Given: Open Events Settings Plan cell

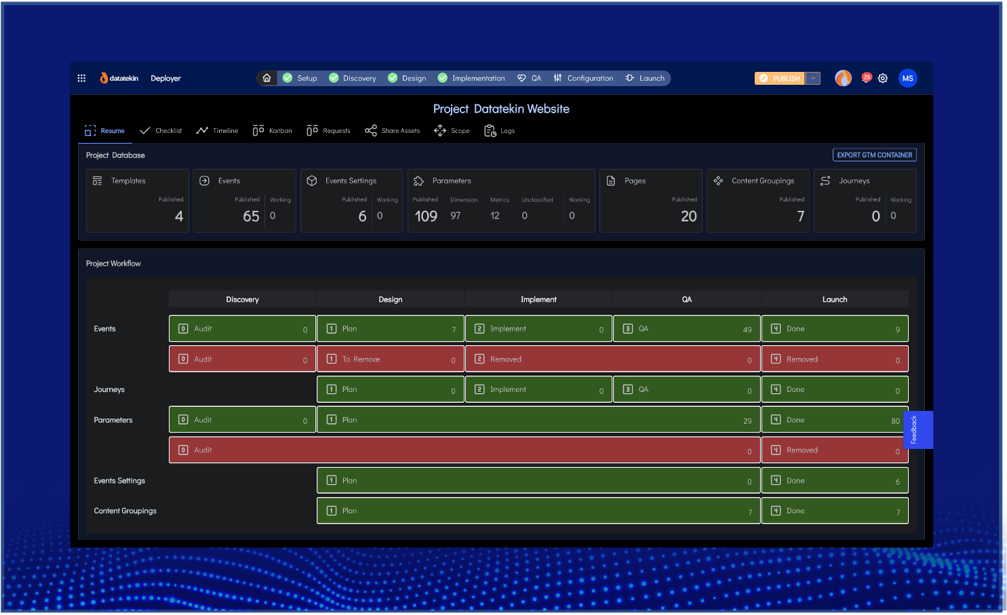Looking at the screenshot, I should point(538,480).
